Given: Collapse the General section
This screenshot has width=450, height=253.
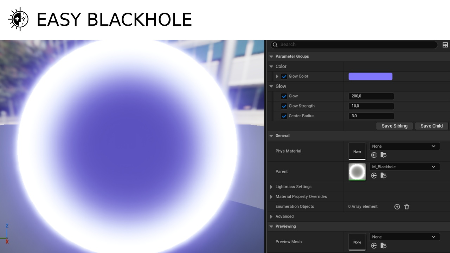Looking at the screenshot, I should click(271, 136).
